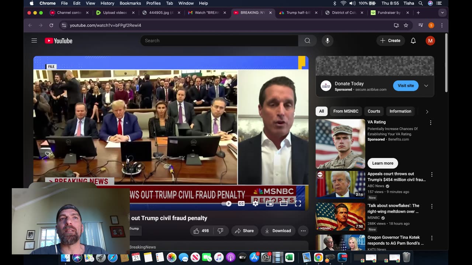The width and height of the screenshot is (472, 265).
Task: Open the ABC News appeals court video thumbnail
Action: click(340, 184)
